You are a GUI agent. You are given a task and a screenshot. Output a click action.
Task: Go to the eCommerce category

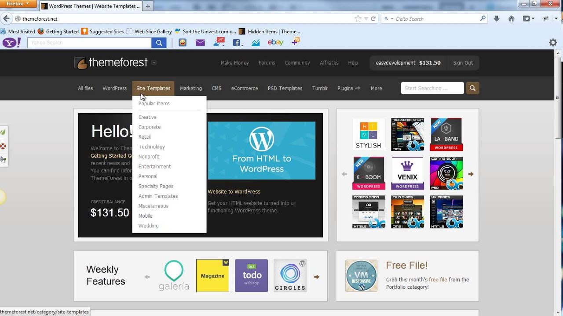[x=245, y=88]
